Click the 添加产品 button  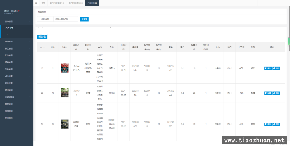tap(42, 37)
